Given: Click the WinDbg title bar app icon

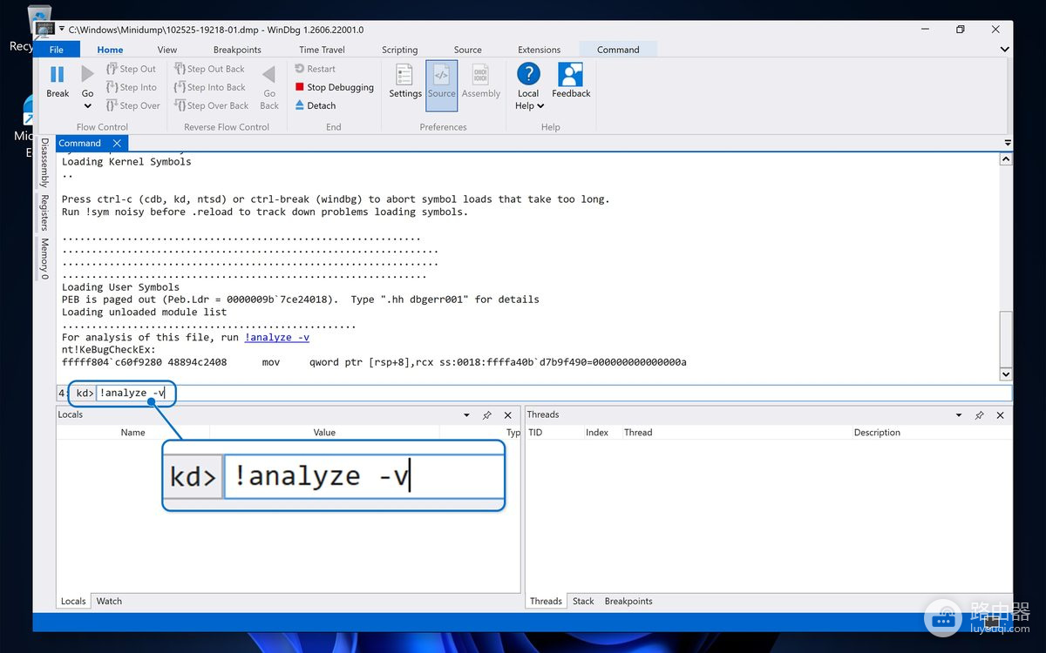Looking at the screenshot, I should click(x=44, y=30).
